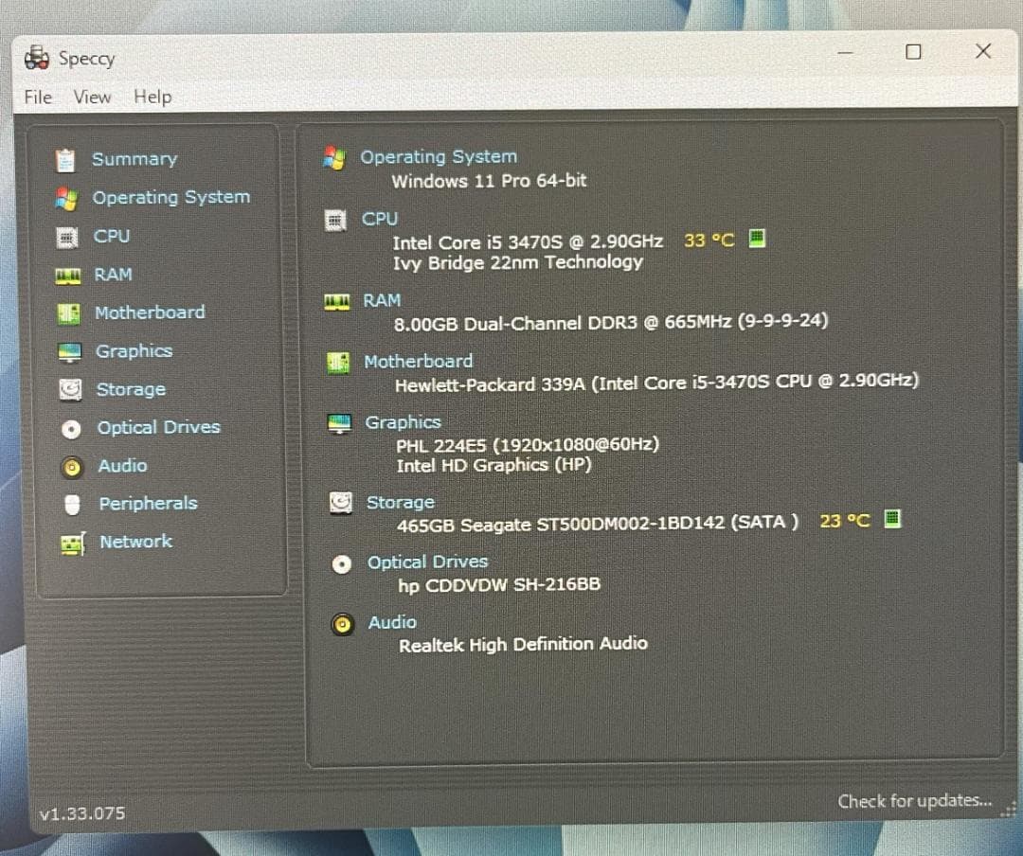Screen dimensions: 1023x856
Task: Click the 8.00GB Dual-Channel DDR3 text
Action: (611, 322)
